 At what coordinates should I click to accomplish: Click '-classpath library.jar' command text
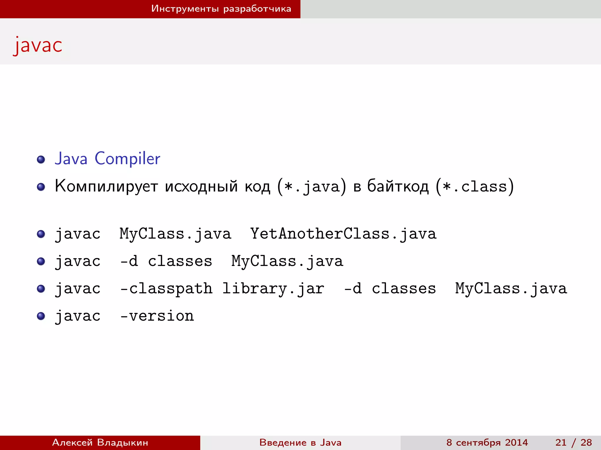point(222,289)
